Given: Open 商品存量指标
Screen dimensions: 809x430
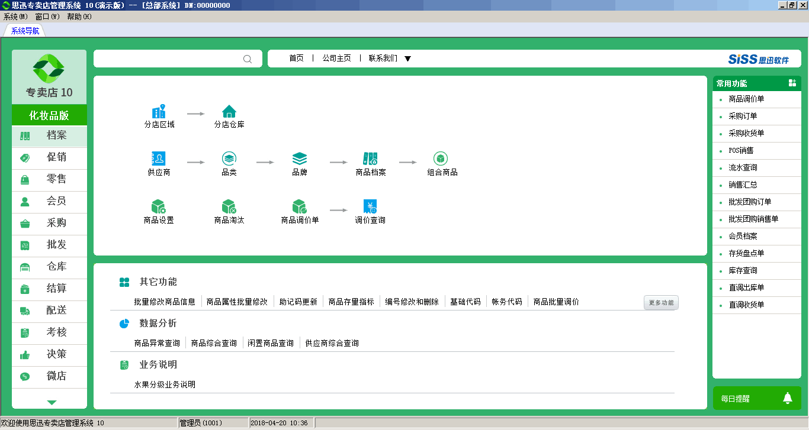Looking at the screenshot, I should [351, 302].
